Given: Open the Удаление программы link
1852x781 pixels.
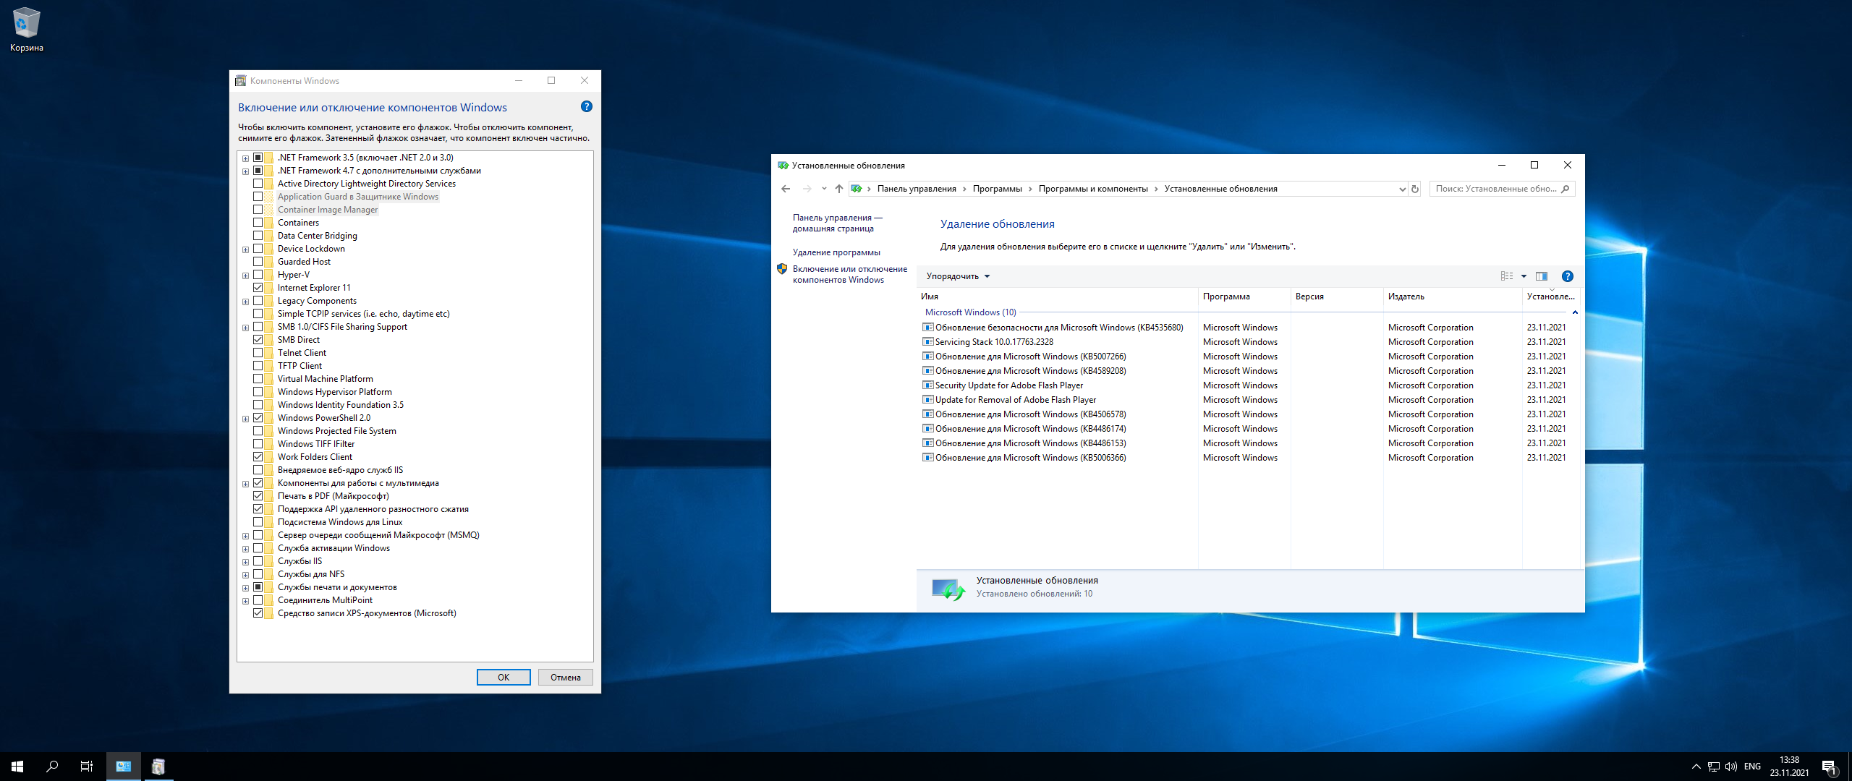Looking at the screenshot, I should (x=836, y=252).
